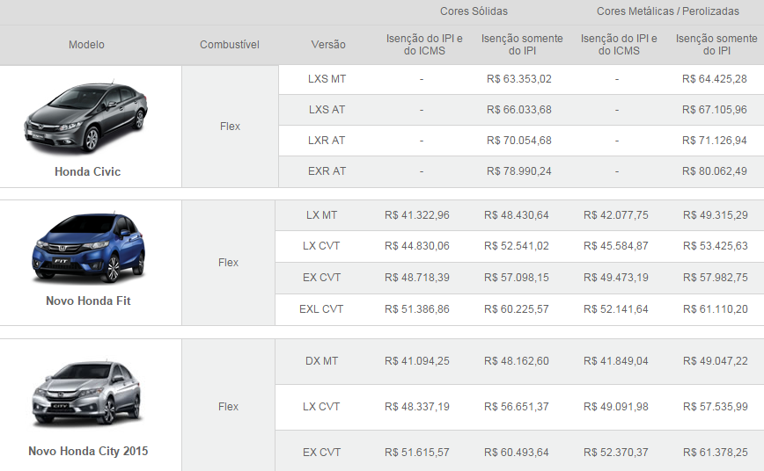Click price R$ 49.091,98

tap(616, 407)
